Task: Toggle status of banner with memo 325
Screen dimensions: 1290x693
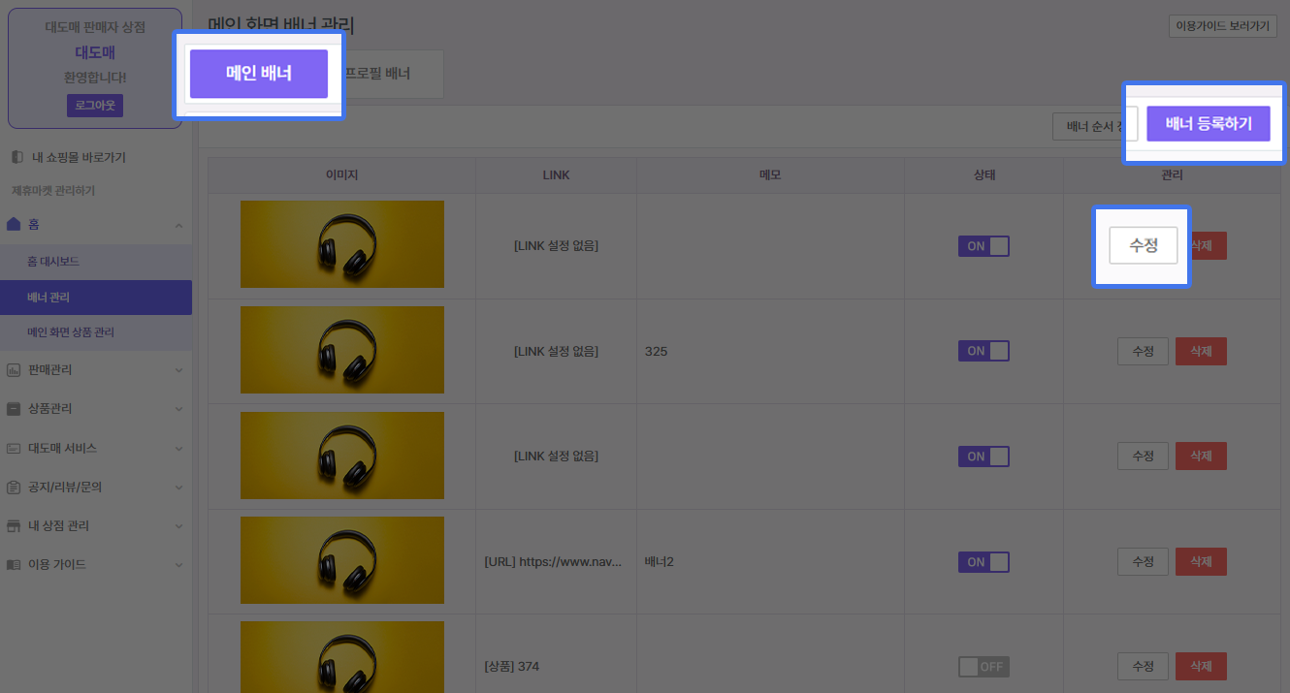Action: (x=984, y=351)
